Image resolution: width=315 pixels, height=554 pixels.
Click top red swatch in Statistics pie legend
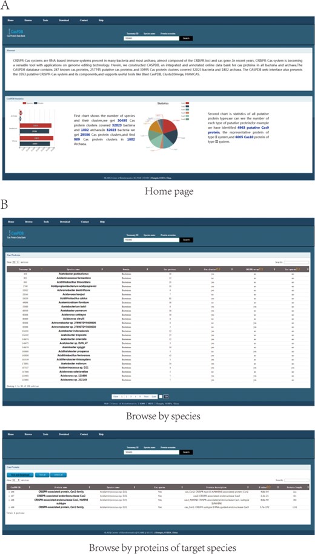[187, 103]
